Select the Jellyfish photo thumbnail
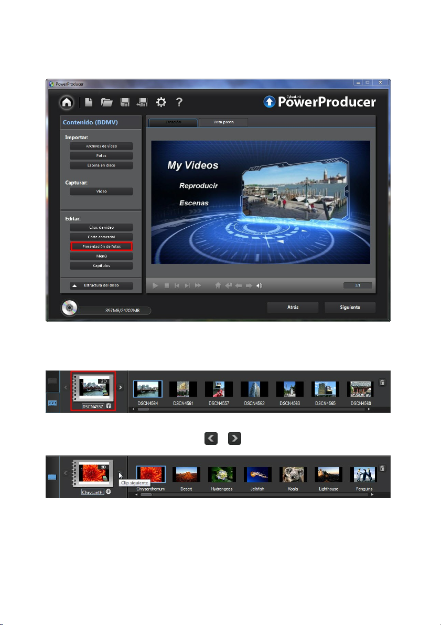This screenshot has height=625, width=441. pos(257,474)
